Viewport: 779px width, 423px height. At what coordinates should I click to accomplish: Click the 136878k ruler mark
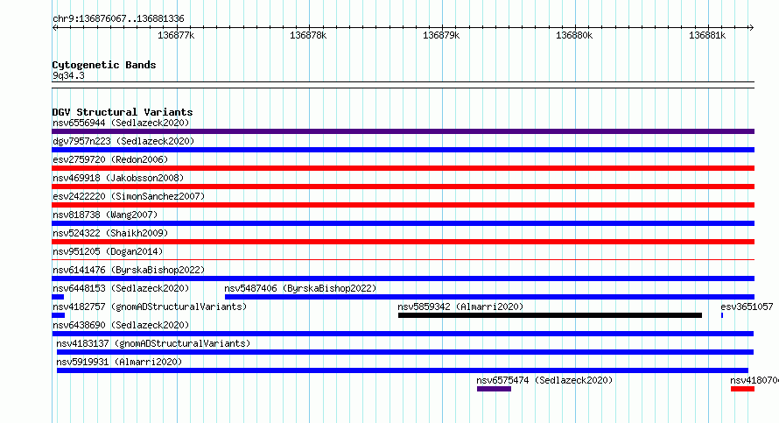coord(308,35)
